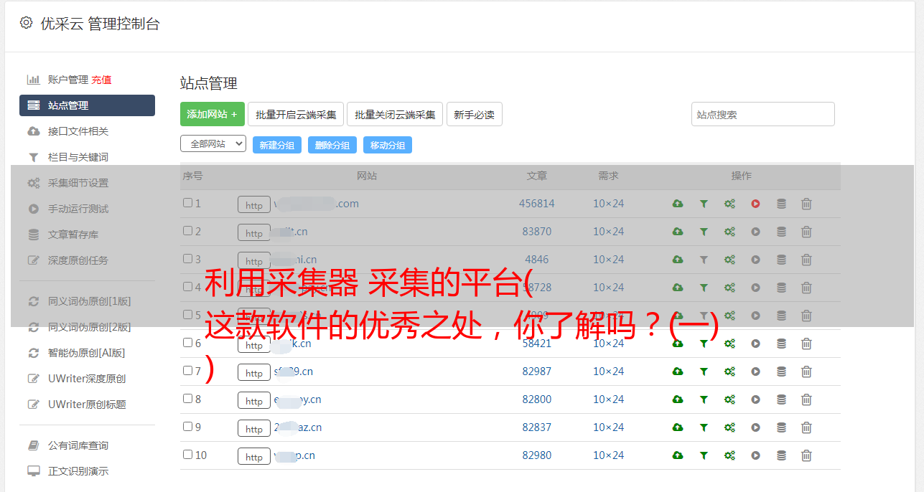Click the 站点搜索 search field
The image size is (924, 492).
pyautogui.click(x=762, y=114)
